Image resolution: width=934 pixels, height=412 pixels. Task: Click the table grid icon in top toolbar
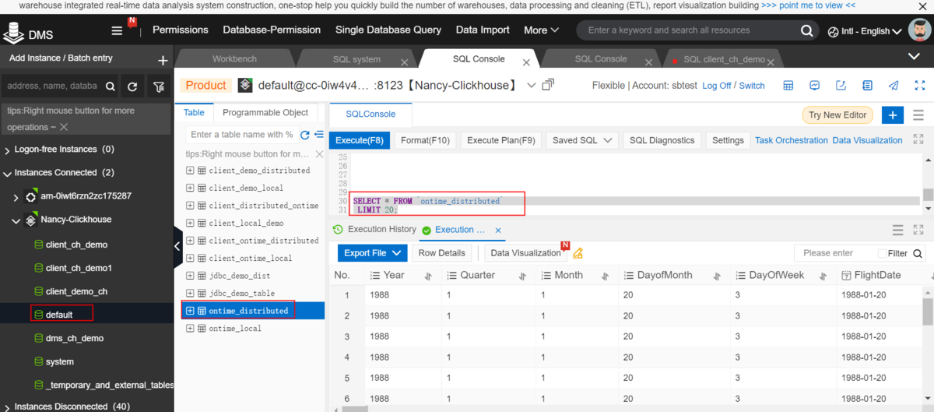[x=788, y=86]
